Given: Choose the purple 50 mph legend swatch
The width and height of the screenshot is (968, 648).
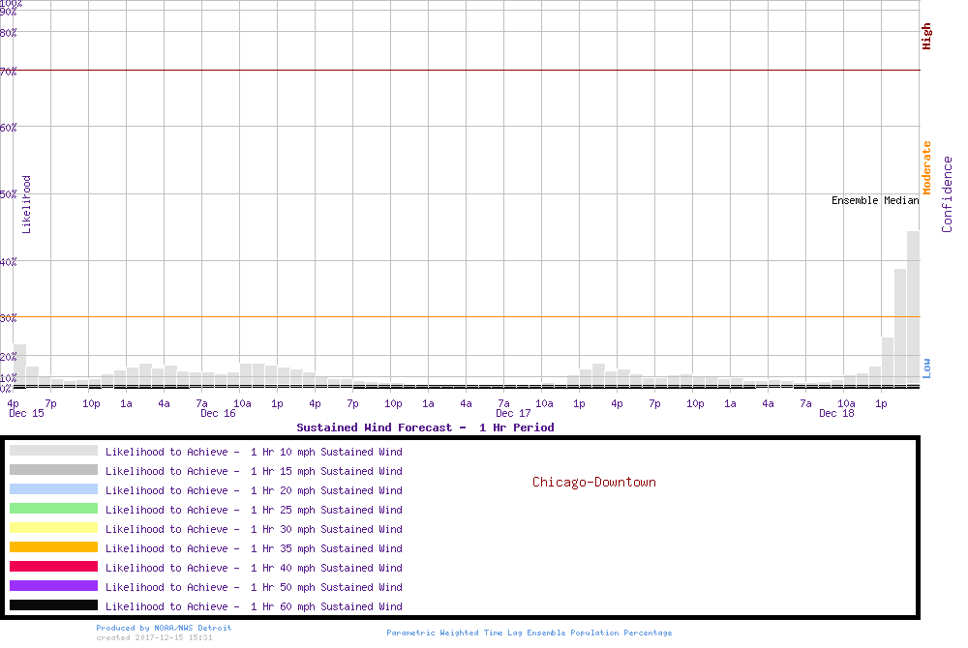Looking at the screenshot, I should coord(53,586).
